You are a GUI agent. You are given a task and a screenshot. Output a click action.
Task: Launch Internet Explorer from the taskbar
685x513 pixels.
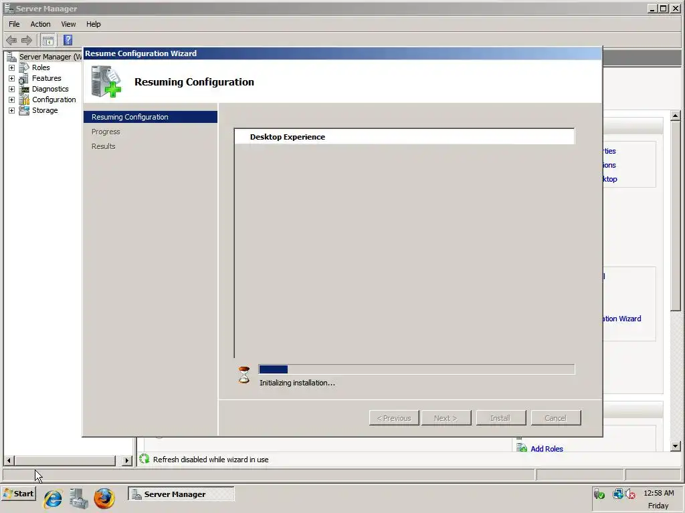(x=53, y=498)
